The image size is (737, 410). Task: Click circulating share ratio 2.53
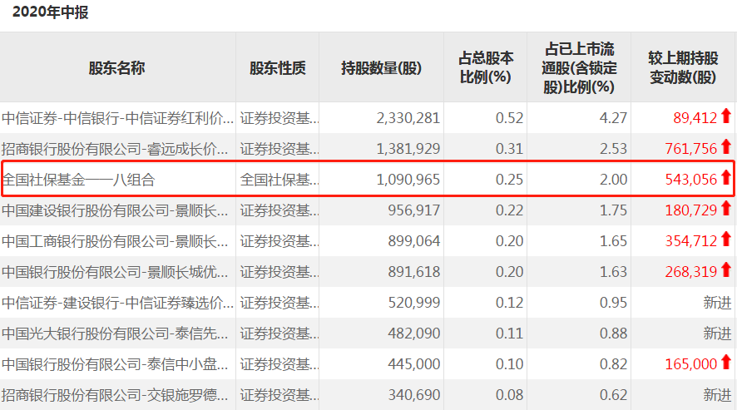[x=613, y=149]
